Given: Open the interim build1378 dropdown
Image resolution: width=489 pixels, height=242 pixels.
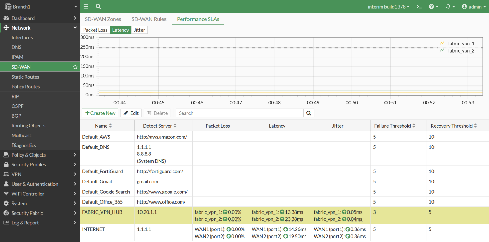Looking at the screenshot, I should click(388, 6).
